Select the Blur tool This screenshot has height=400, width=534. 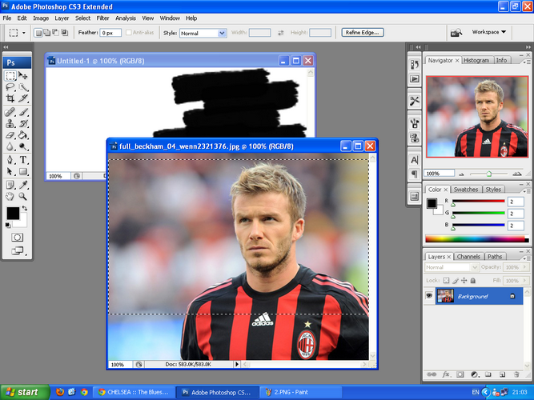pos(10,146)
